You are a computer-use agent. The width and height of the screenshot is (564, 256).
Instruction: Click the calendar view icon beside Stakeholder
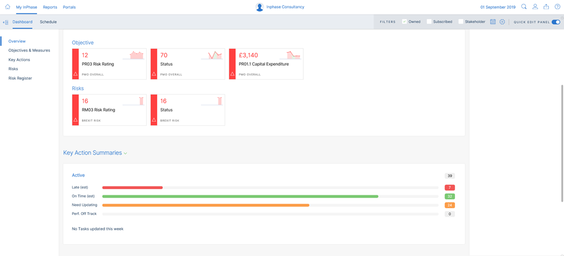pos(493,22)
